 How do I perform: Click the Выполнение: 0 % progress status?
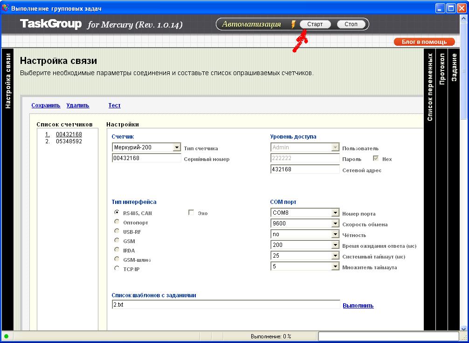coord(271,336)
